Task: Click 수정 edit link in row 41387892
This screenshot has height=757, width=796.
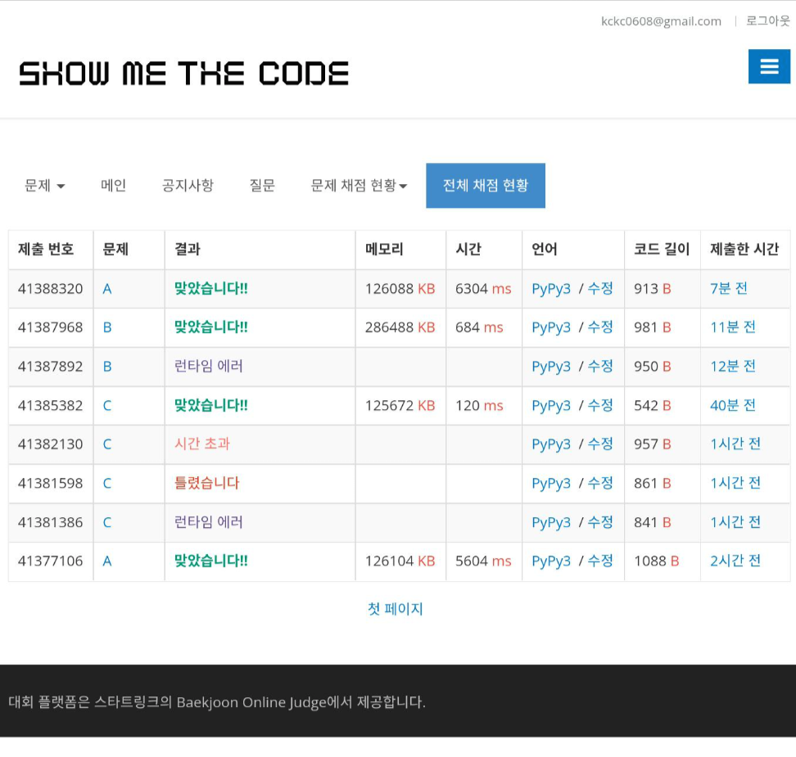Action: tap(600, 366)
